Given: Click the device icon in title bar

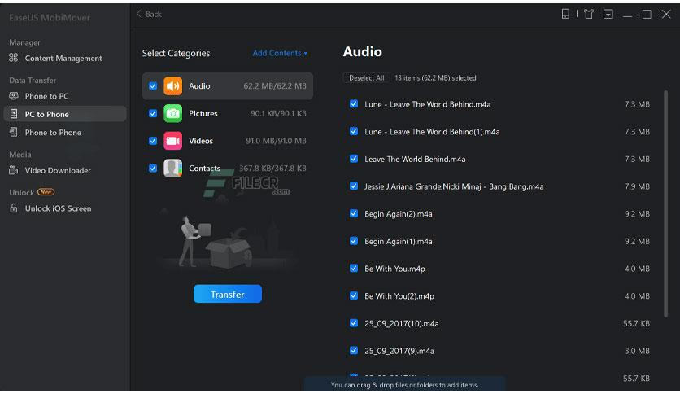Looking at the screenshot, I should [566, 14].
